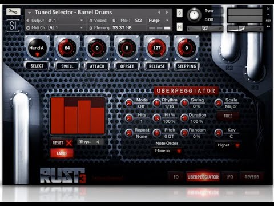Click the Swing knob at 0 %
Image resolution: width=274 pixels, height=206 pixels.
(184, 103)
